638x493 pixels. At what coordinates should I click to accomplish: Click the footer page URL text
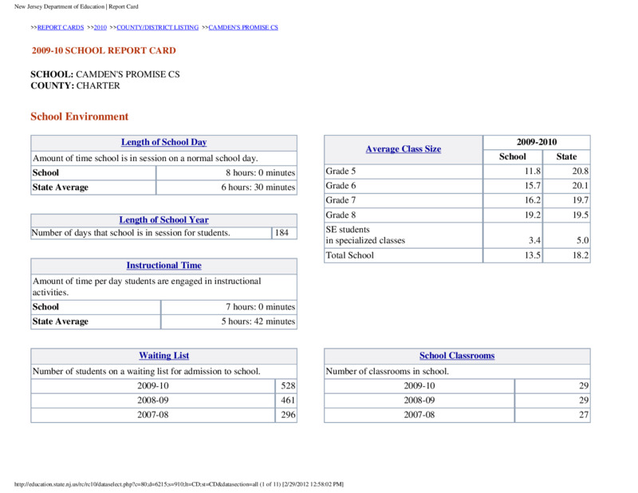point(179,484)
